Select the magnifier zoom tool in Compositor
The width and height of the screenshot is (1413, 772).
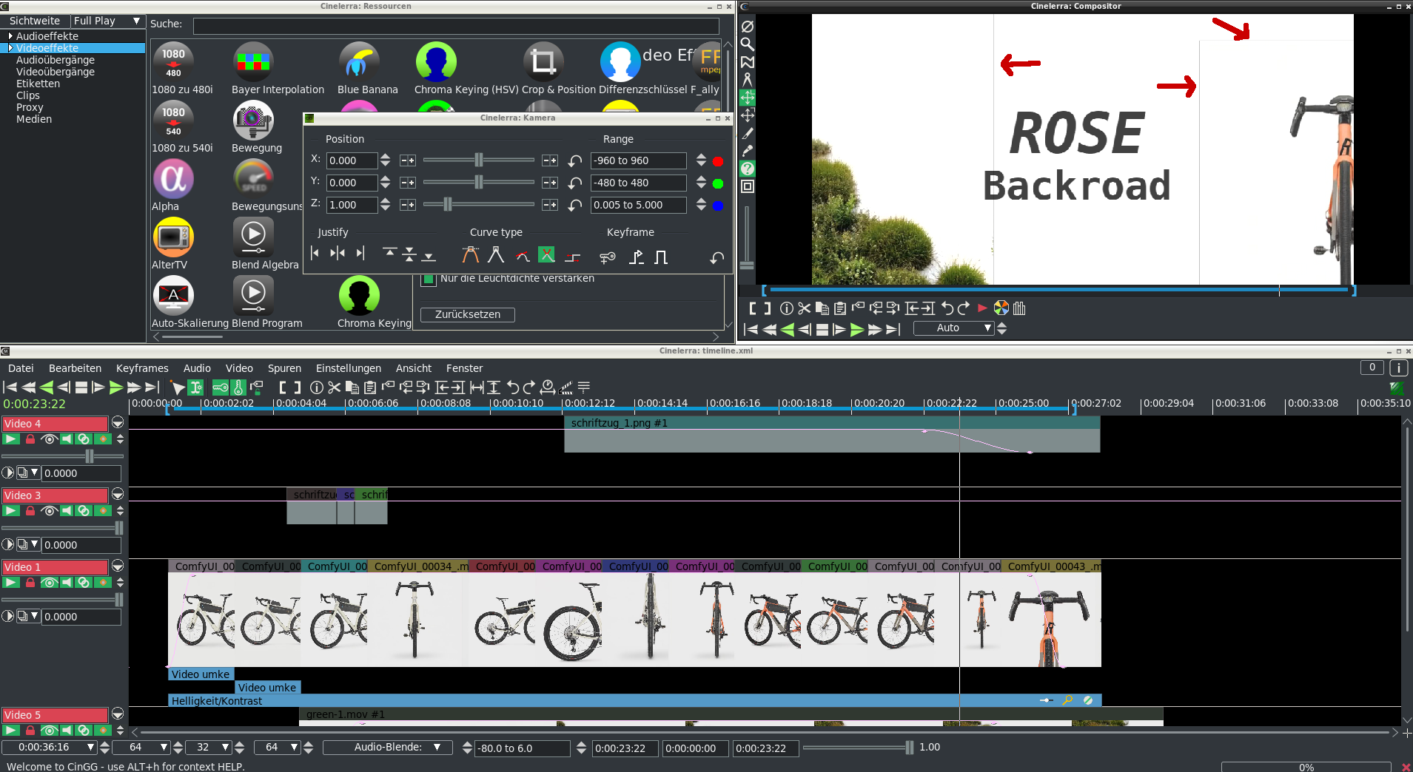[748, 44]
